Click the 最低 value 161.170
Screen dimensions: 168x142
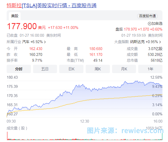tap(96, 54)
